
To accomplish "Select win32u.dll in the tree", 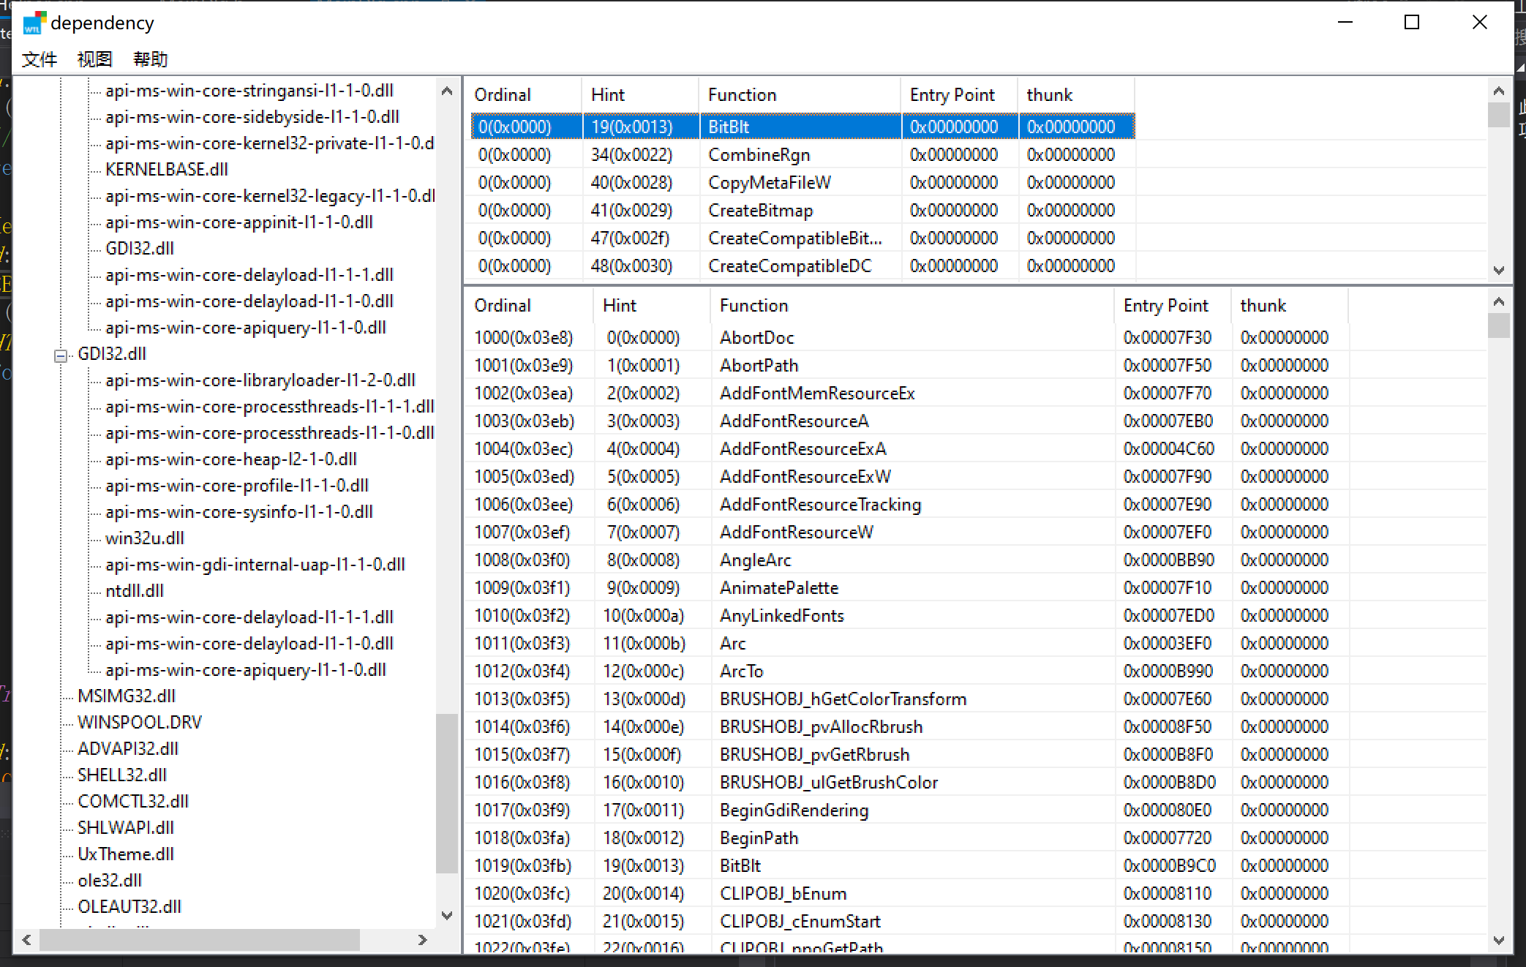I will coord(144,538).
